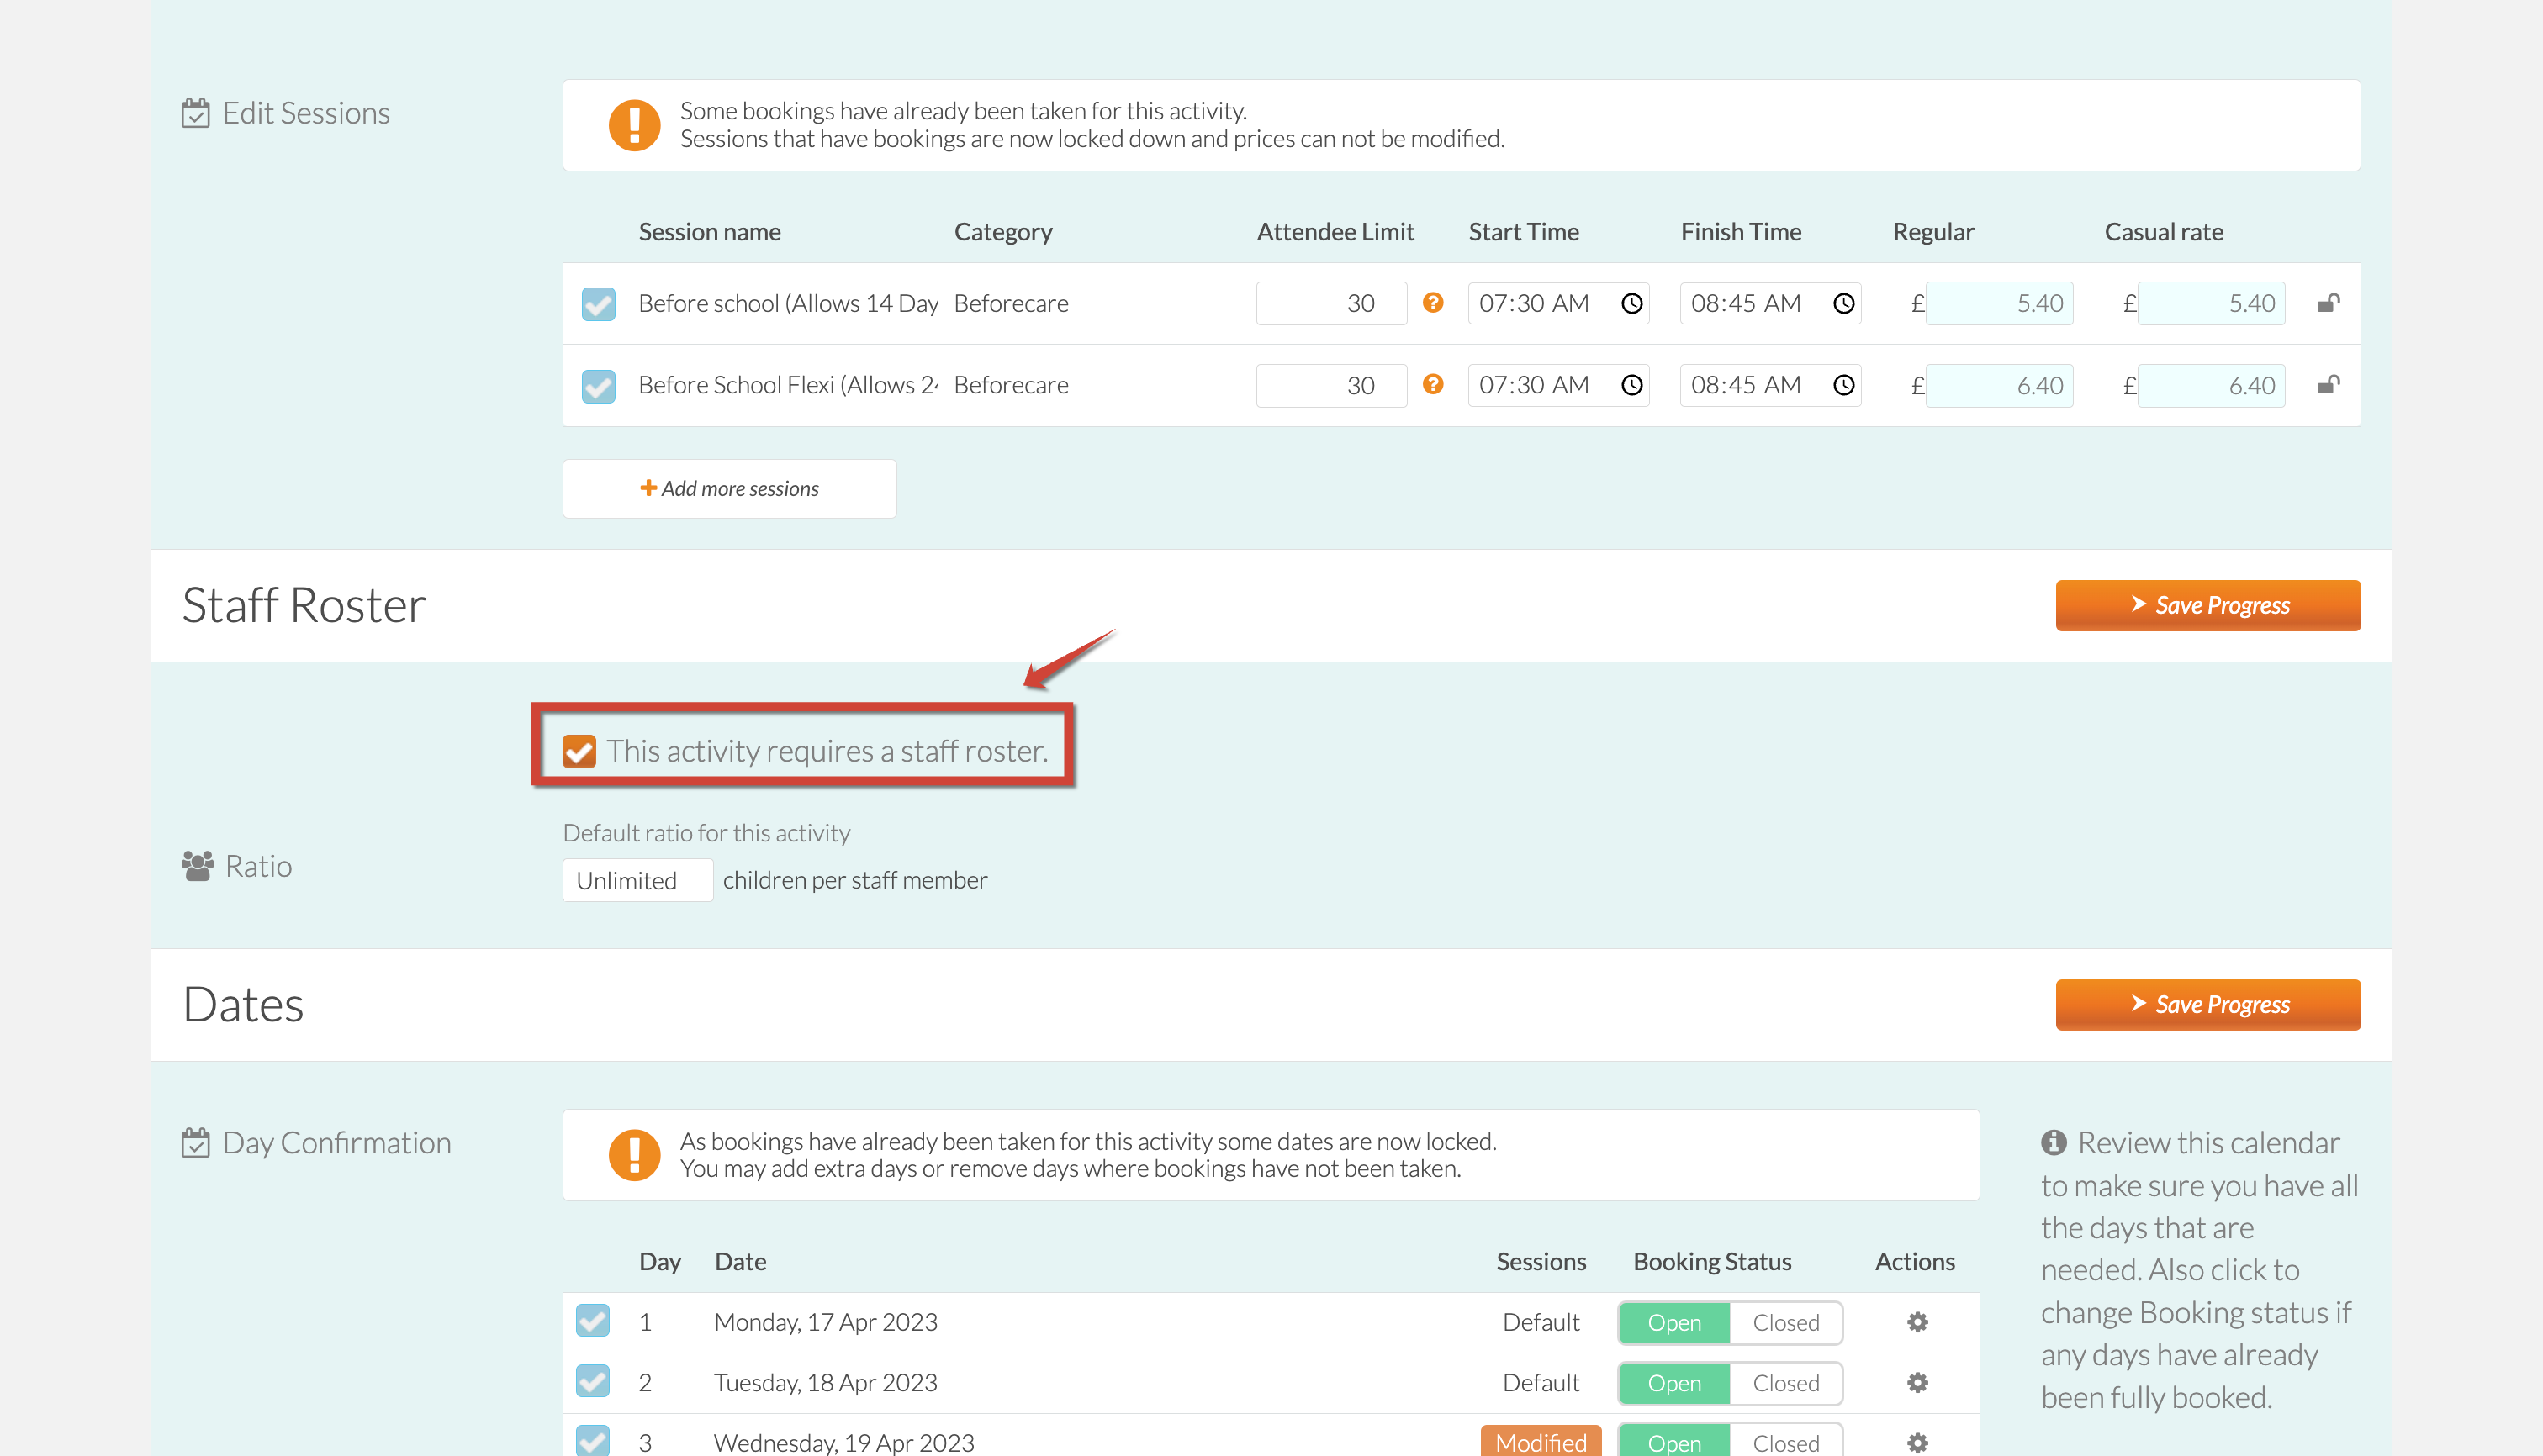Click the Edit Sessions calendar icon
The image size is (2543, 1456).
coord(195,113)
